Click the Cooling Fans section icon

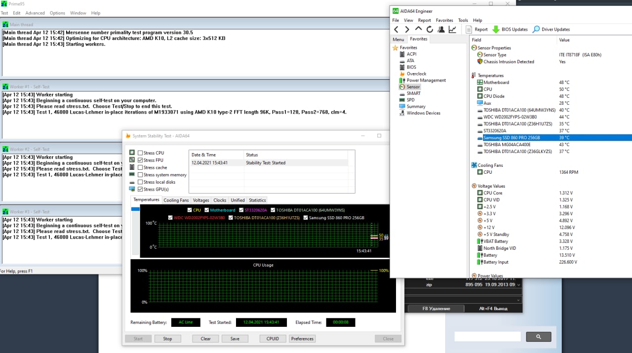pyautogui.click(x=474, y=165)
